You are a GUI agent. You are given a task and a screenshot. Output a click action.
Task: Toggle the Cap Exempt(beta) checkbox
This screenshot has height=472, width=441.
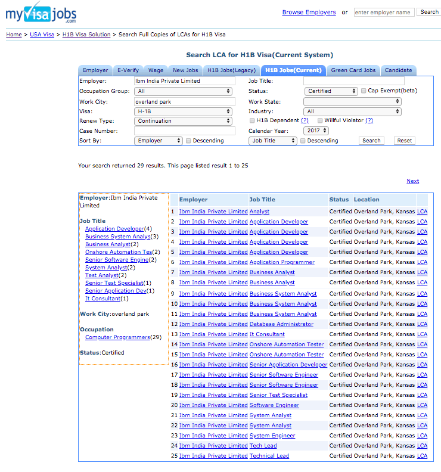click(364, 91)
